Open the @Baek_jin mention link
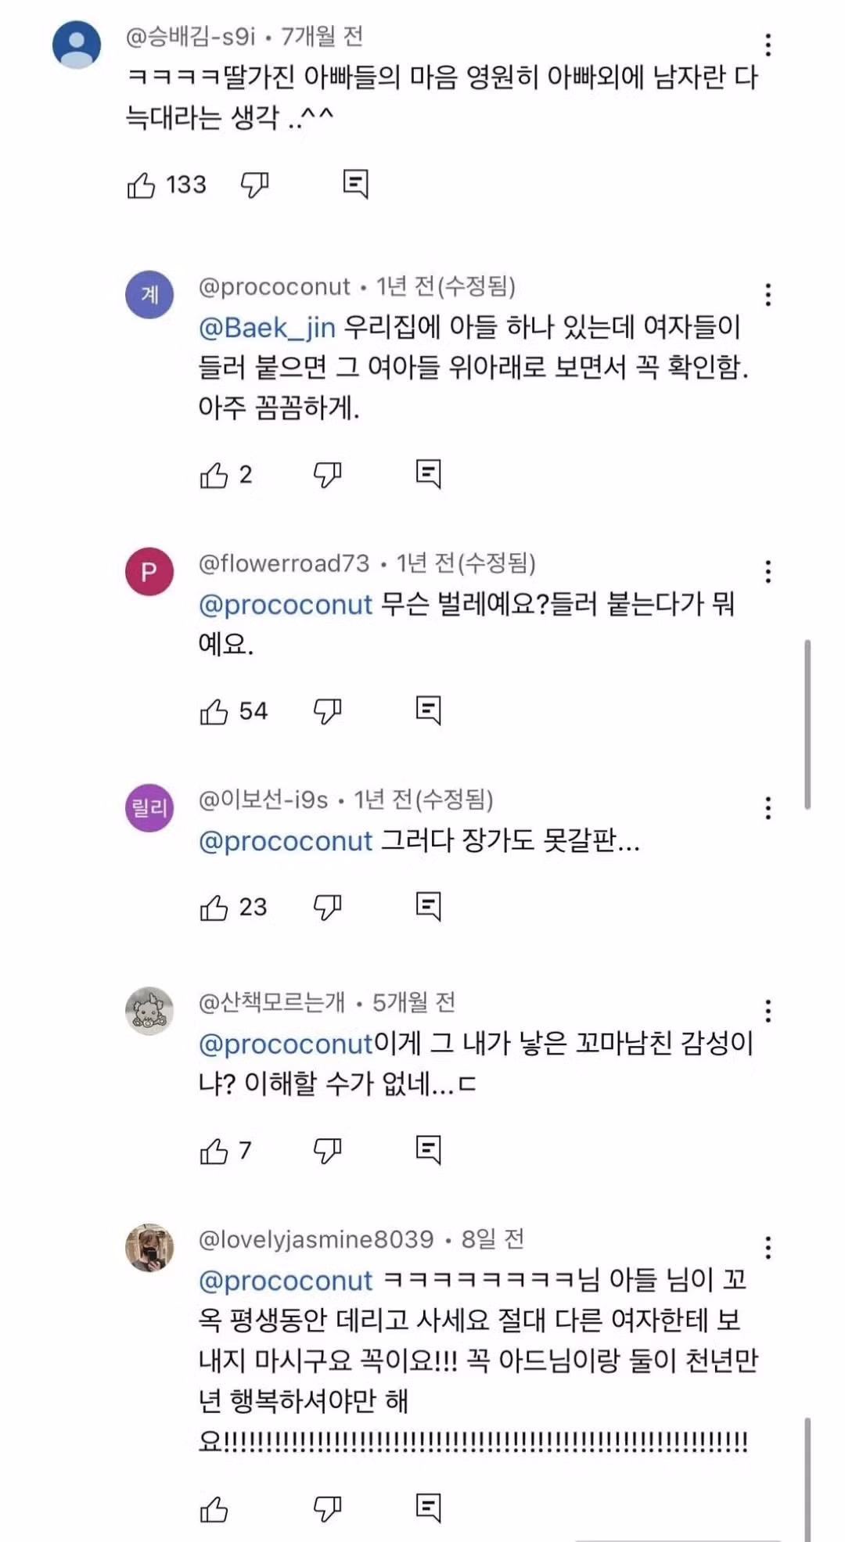This screenshot has height=1542, width=845. coord(266,329)
